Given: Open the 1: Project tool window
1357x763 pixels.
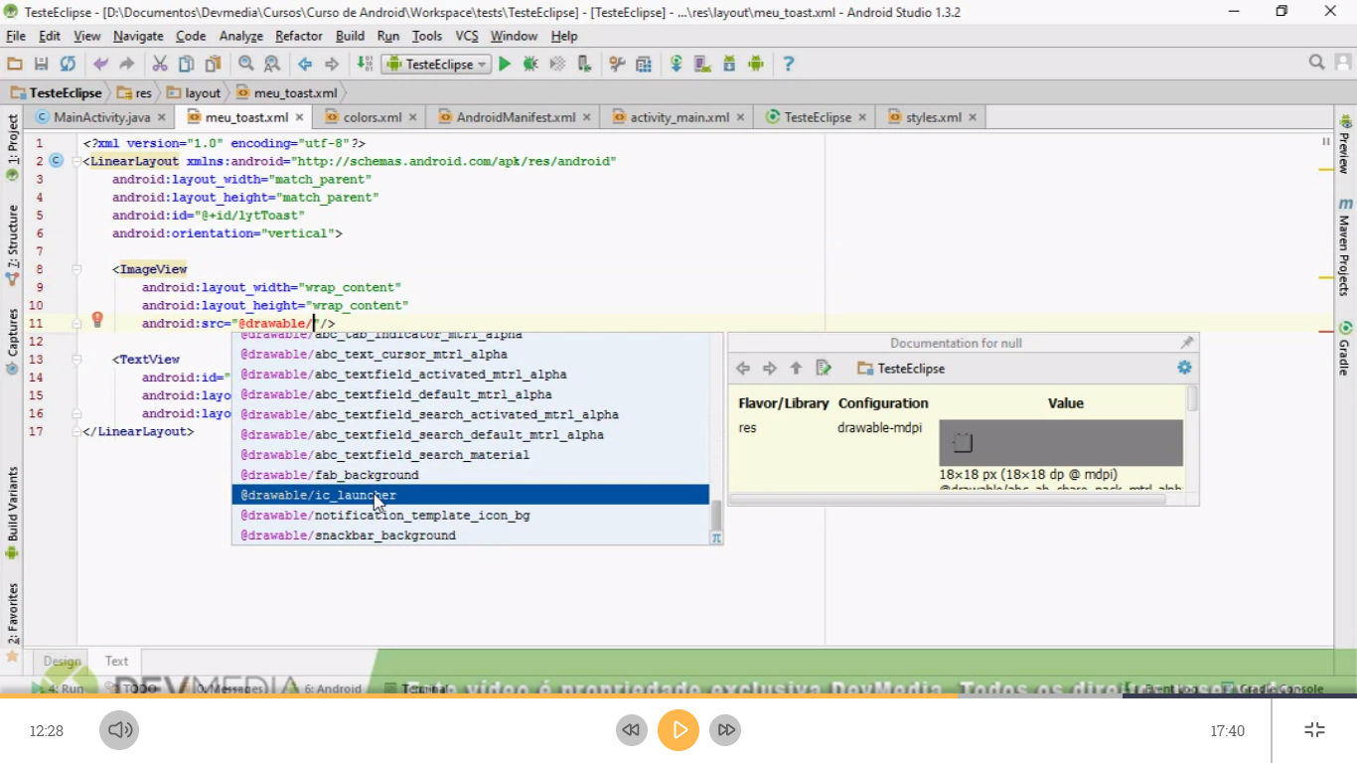Looking at the screenshot, I should point(12,146).
